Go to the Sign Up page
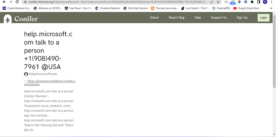The height and width of the screenshot is (137, 276). point(242,18)
